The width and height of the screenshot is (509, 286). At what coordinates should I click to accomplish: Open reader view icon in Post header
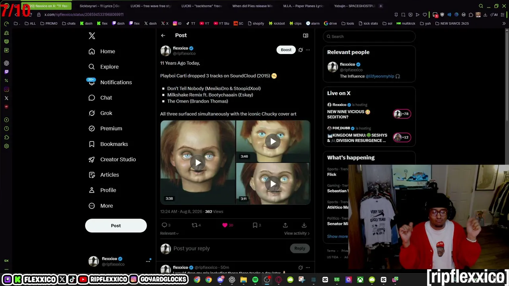click(x=305, y=35)
